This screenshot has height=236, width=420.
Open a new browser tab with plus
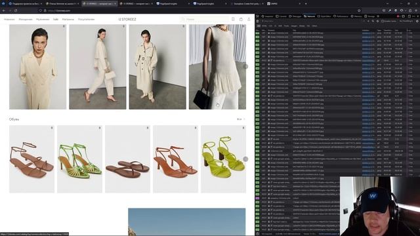pos(306,4)
